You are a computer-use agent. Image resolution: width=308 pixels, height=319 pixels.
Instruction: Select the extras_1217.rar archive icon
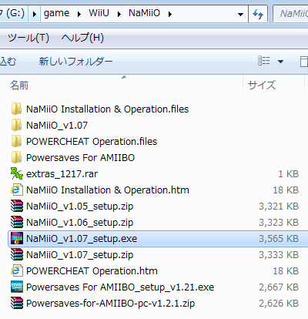pyautogui.click(x=17, y=174)
